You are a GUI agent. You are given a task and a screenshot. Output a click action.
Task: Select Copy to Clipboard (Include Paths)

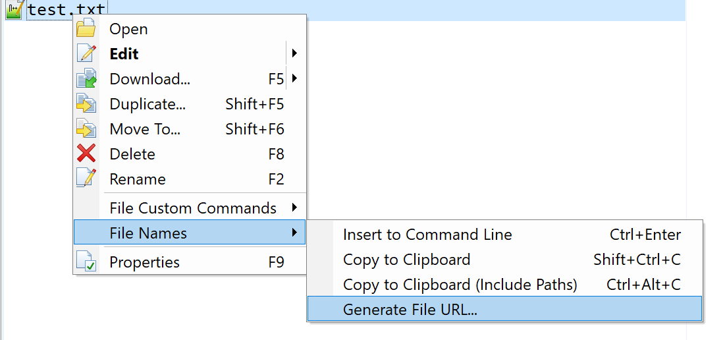pos(504,284)
